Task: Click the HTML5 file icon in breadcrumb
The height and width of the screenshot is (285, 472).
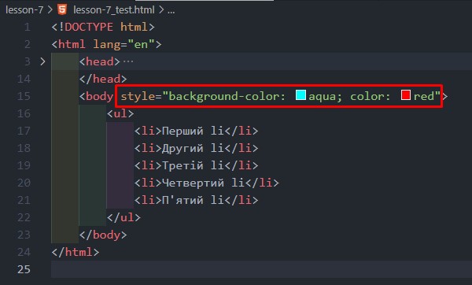Action: tap(62, 9)
